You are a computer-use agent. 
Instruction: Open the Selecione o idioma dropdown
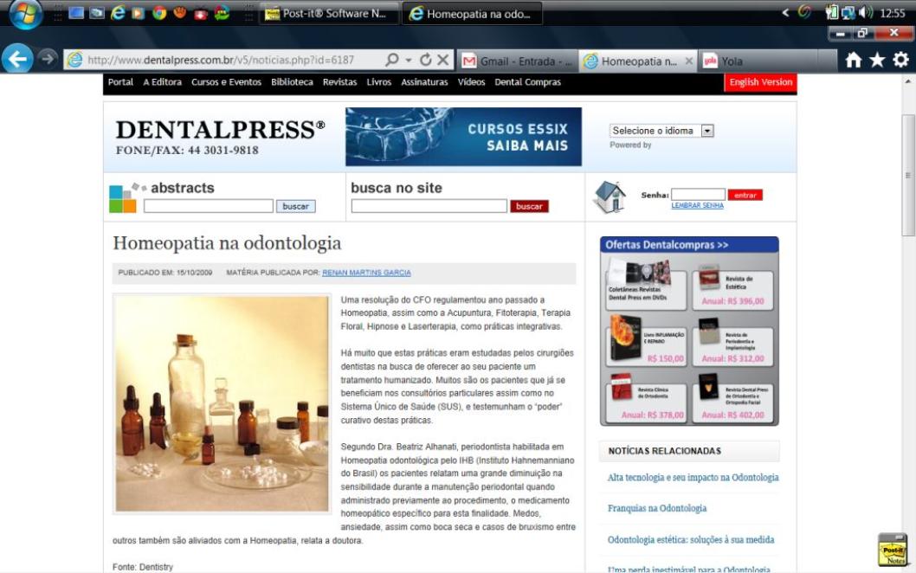point(661,131)
